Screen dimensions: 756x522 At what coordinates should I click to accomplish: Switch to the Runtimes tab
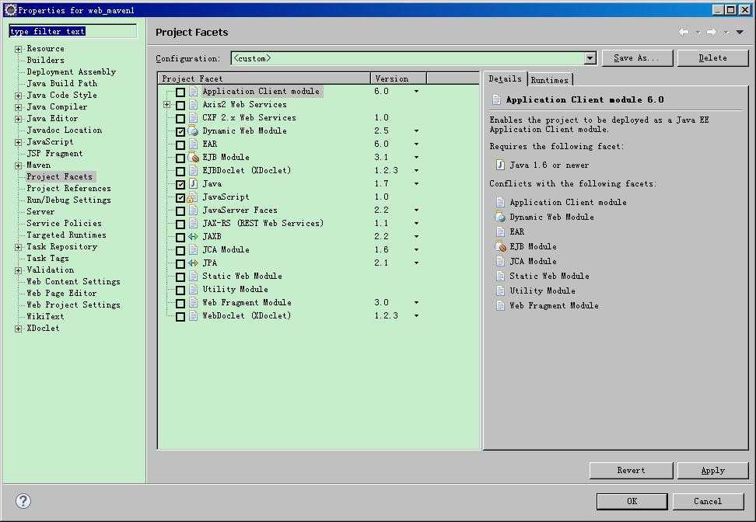(550, 79)
